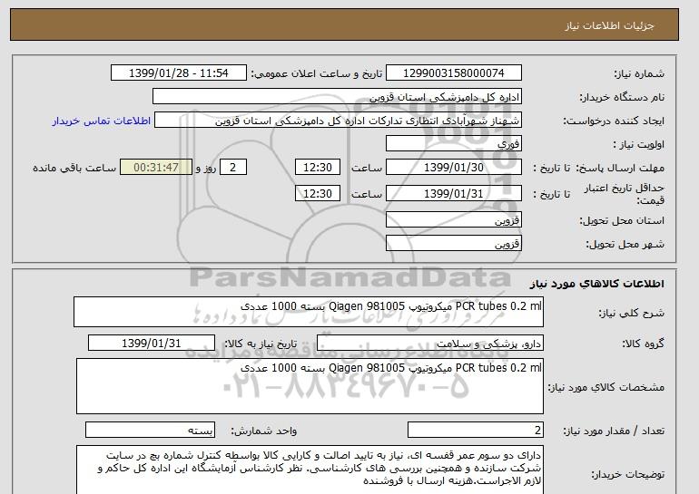Click the days remaining field showing 2
699x494 pixels.
tap(232, 168)
